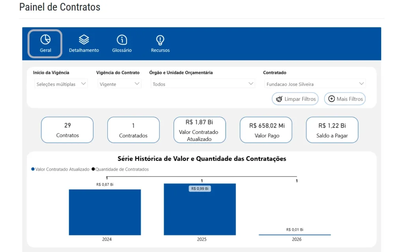Click the eraser icon in Limpar Filtros
This screenshot has width=404, height=252.
[x=279, y=99]
